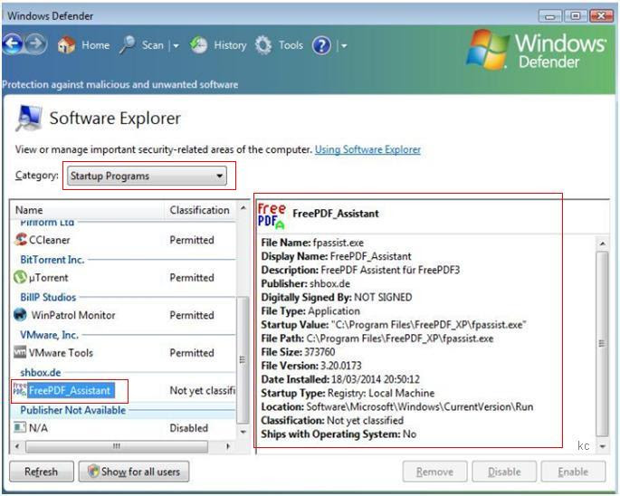Click Ships with Operating System line
Viewport: 620px width, 496px height.
339,434
